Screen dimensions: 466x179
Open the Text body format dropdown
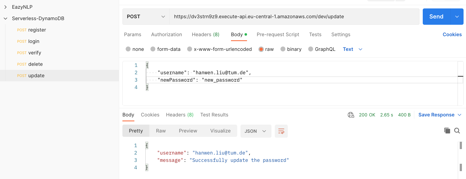[353, 49]
